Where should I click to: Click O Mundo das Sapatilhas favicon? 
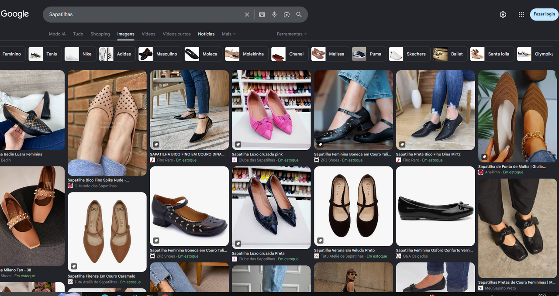coord(70,186)
